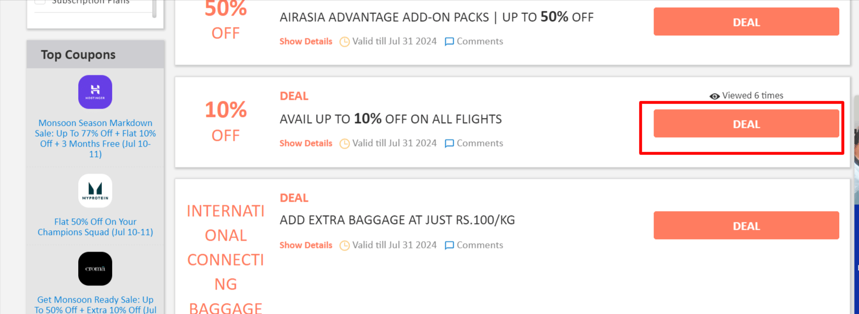The width and height of the screenshot is (859, 314).
Task: Expand details on the Rs.100/KG baggage offer
Action: coord(305,245)
